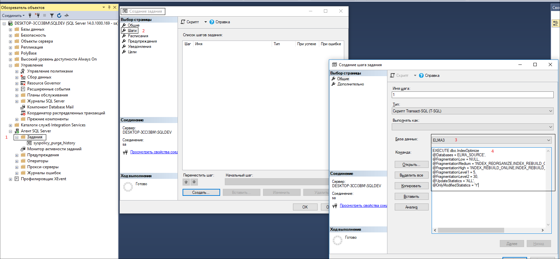This screenshot has width=560, height=259.
Task: Open the Тип dropdown with Transact-SQL script
Action: coord(550,111)
